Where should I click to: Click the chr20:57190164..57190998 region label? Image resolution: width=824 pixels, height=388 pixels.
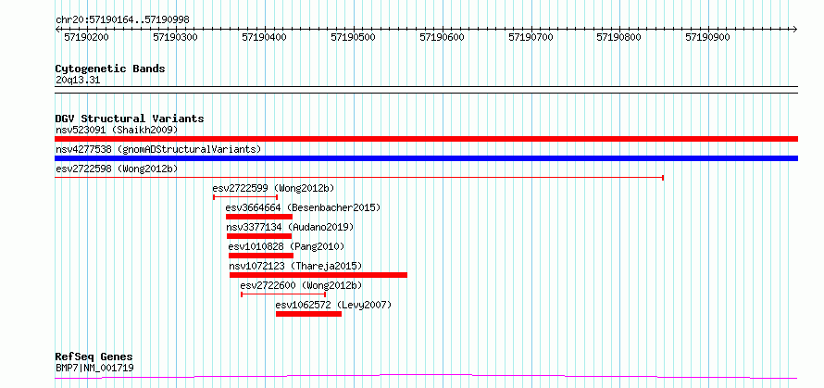(x=122, y=20)
